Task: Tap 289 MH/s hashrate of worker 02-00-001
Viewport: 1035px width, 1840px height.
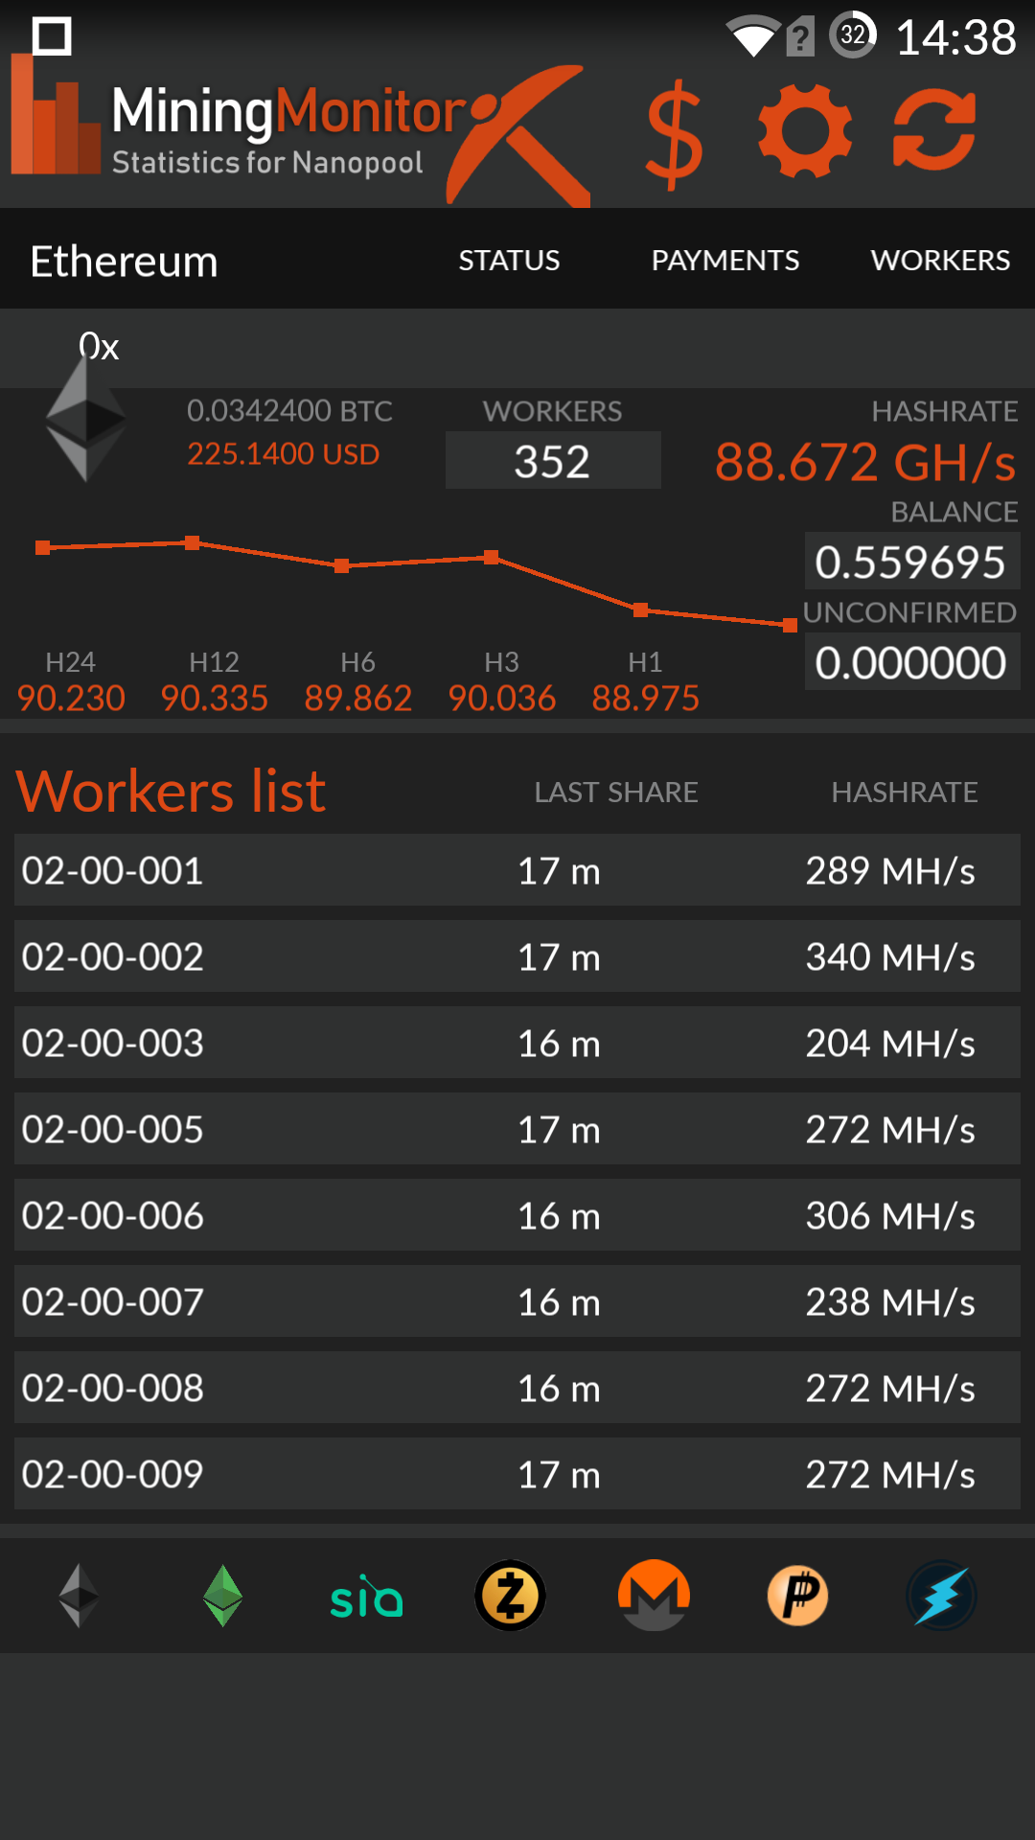Action: [890, 871]
